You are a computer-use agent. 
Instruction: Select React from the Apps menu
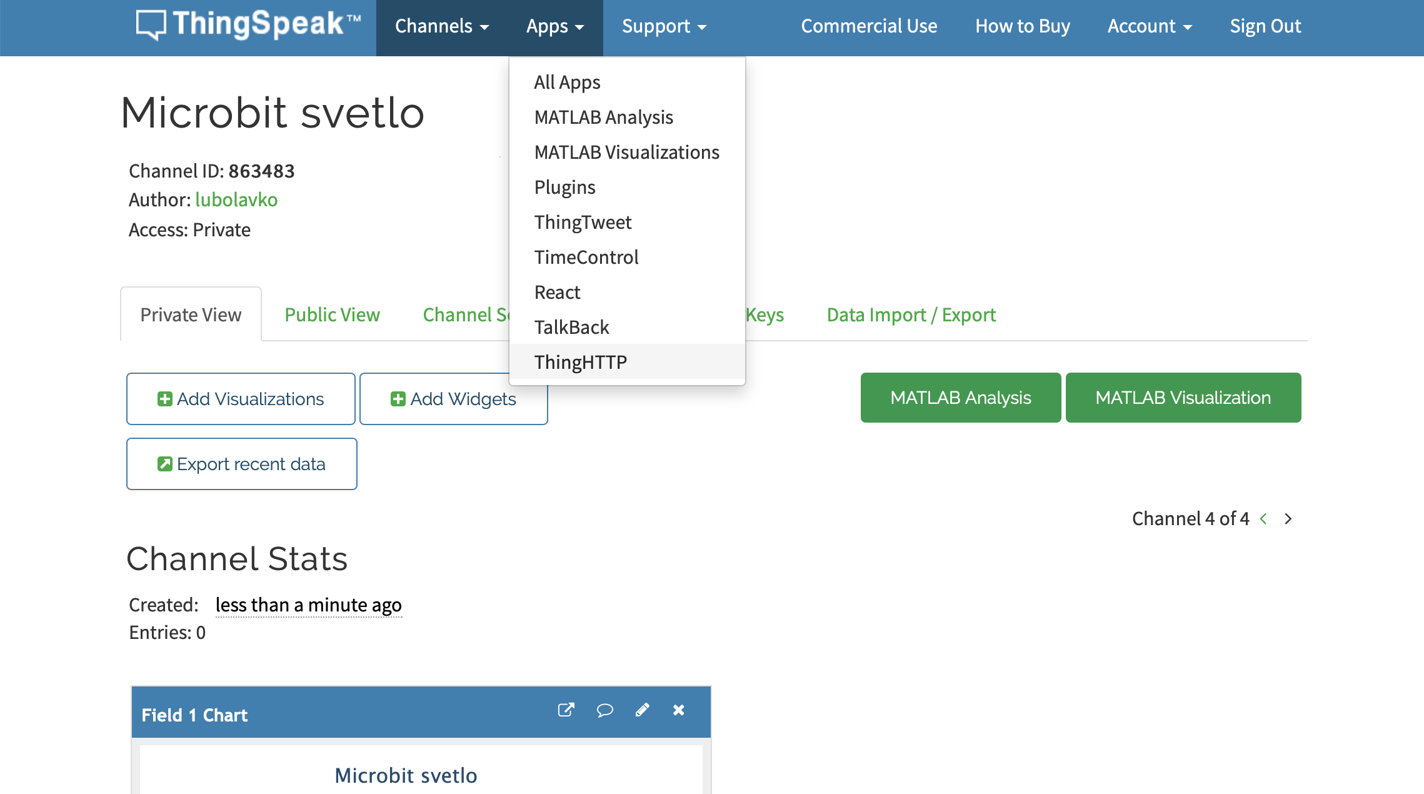click(557, 292)
